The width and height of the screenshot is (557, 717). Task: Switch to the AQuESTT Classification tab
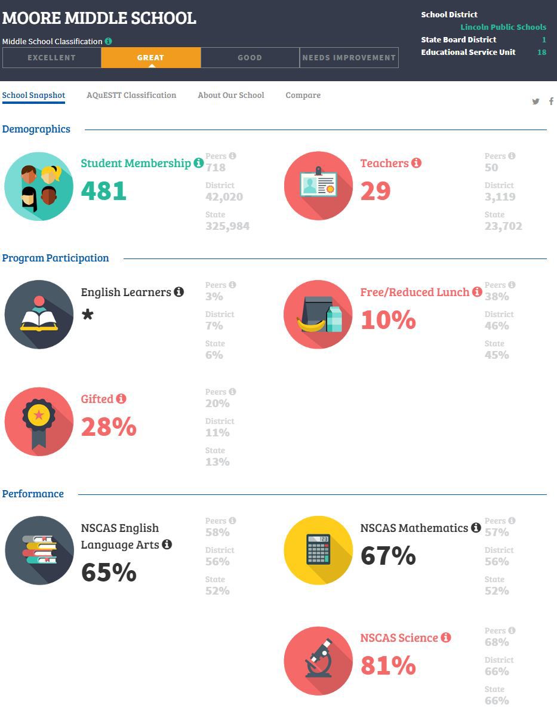[x=131, y=95]
